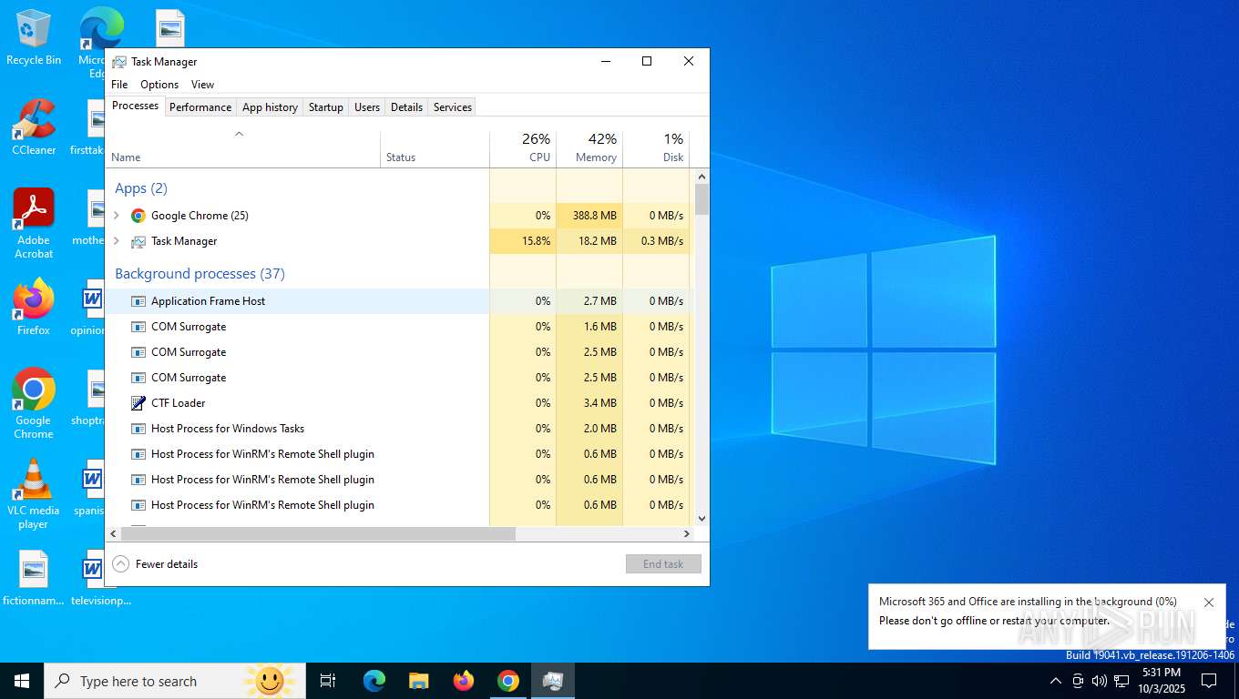The height and width of the screenshot is (699, 1239).
Task: Collapse to Fewer details view
Action: pyautogui.click(x=155, y=564)
